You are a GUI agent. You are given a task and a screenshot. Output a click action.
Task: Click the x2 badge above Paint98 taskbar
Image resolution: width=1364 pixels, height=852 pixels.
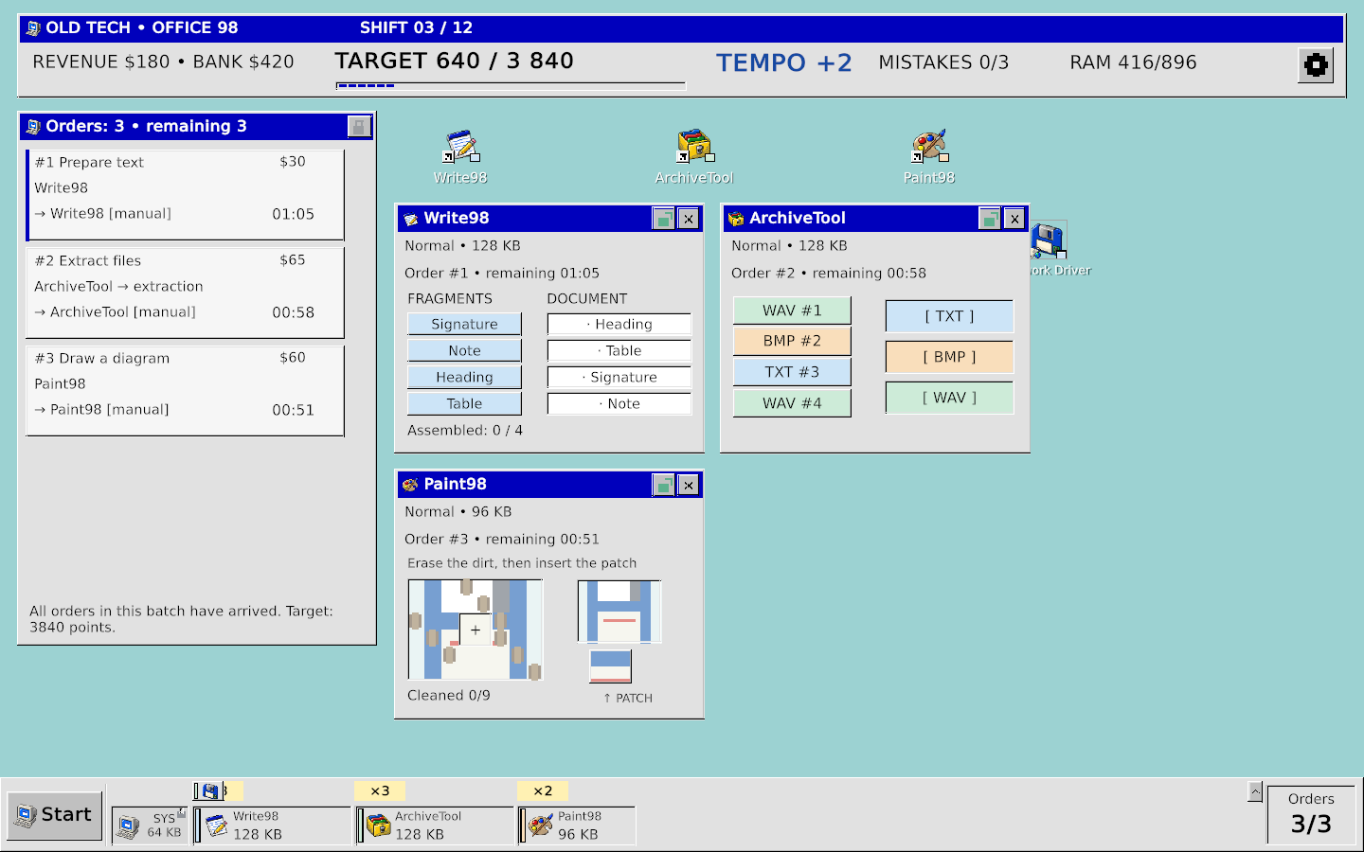tap(543, 791)
